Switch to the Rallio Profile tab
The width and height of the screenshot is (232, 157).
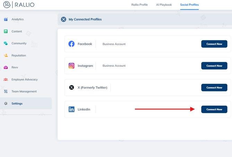pyautogui.click(x=139, y=5)
